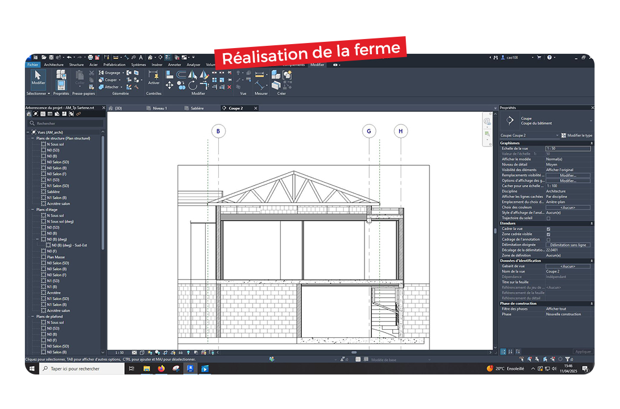The height and width of the screenshot is (409, 620).
Task: Click the Attacher join geometry tool
Action: 109,87
